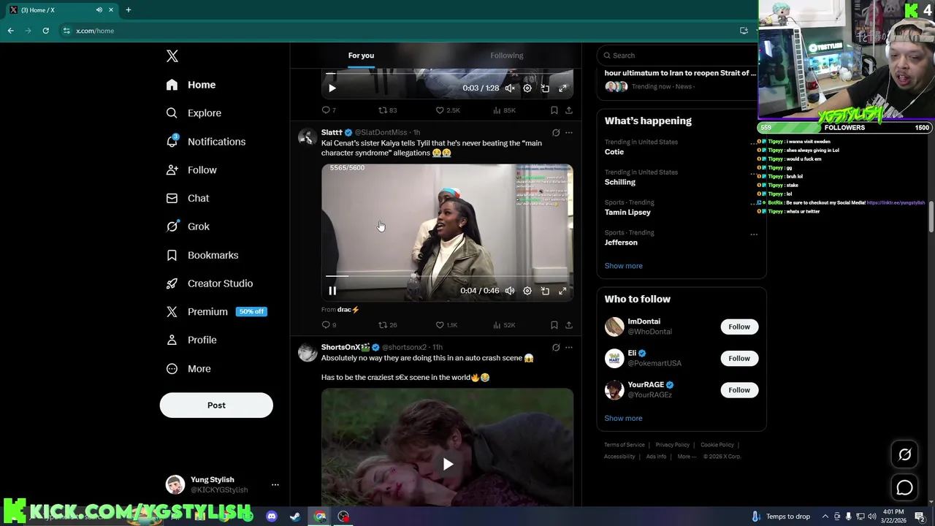935x526 pixels.
Task: Like the Slattt post with 1.1K likes
Action: pos(446,325)
